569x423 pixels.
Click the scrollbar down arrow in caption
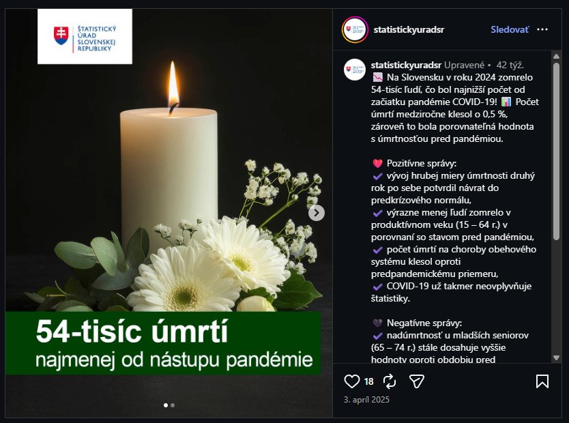click(556, 358)
